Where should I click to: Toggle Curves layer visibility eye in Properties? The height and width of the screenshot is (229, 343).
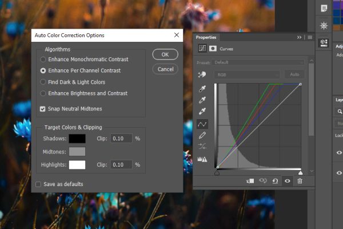288,181
